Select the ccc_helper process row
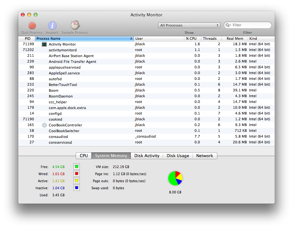Image resolution: width=293 pixels, height=229 pixels. tap(146, 102)
